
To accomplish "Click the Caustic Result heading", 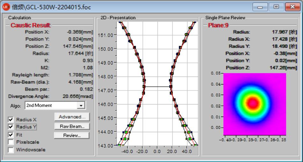I will point(30,25).
